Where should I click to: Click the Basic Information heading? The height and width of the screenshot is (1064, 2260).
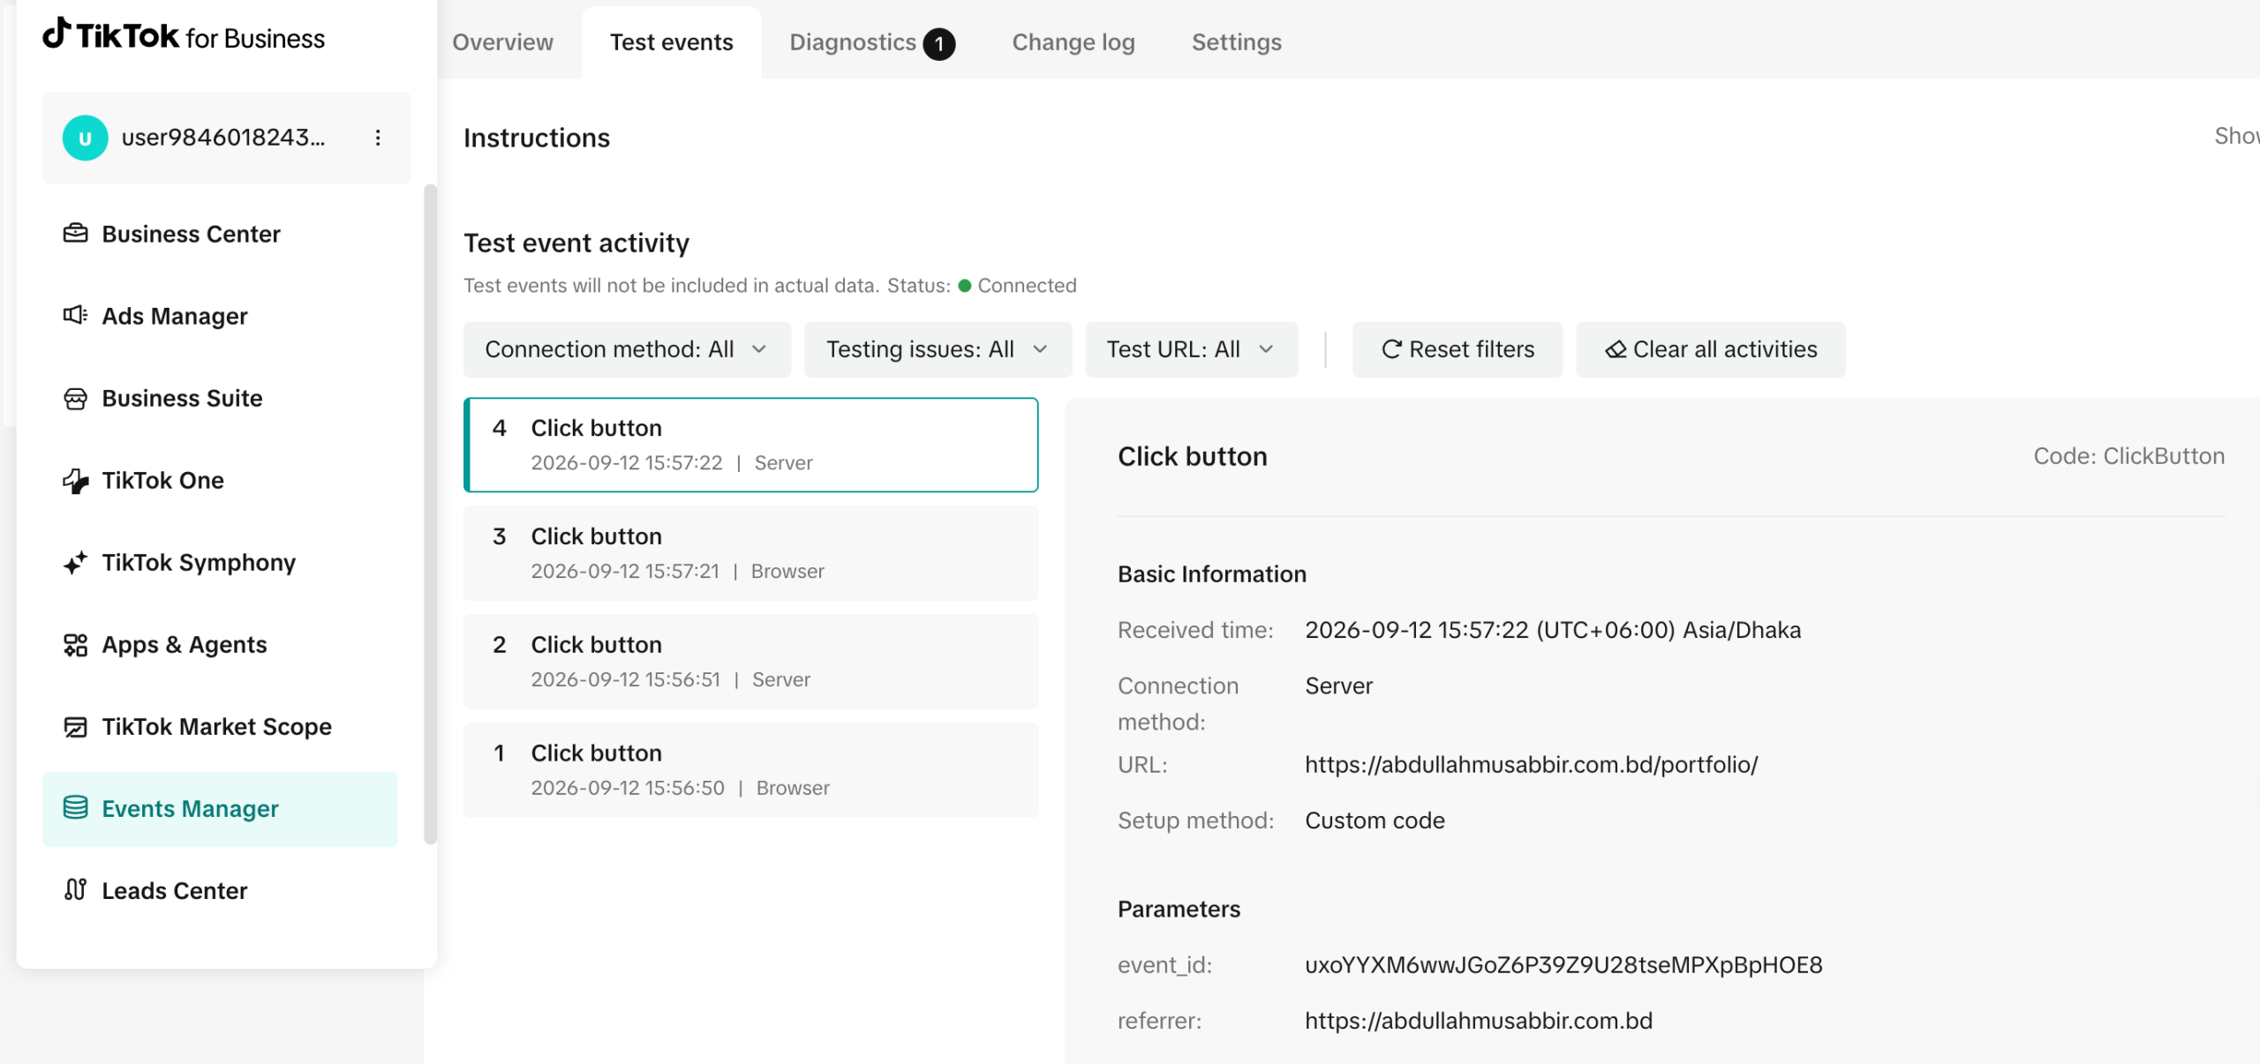[x=1212, y=574]
